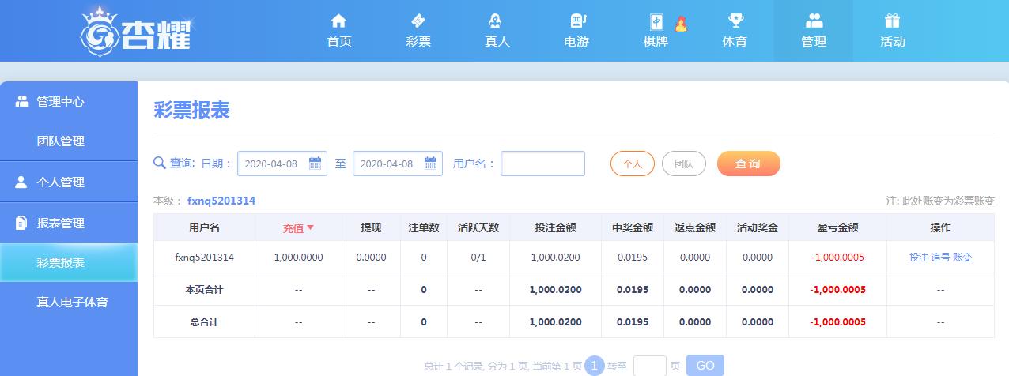The height and width of the screenshot is (376, 1009).
Task: Open the 体育 sports trophy icon
Action: 735,21
